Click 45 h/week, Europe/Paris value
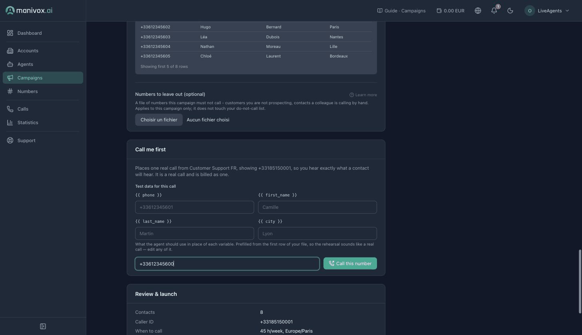The width and height of the screenshot is (582, 335). 286,331
